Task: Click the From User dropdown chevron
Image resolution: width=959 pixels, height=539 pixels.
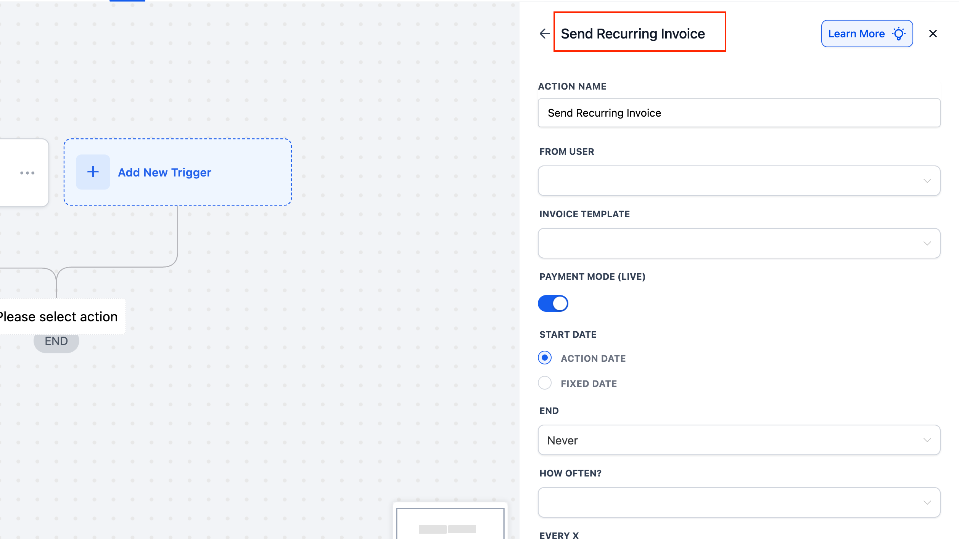Action: coord(927,181)
